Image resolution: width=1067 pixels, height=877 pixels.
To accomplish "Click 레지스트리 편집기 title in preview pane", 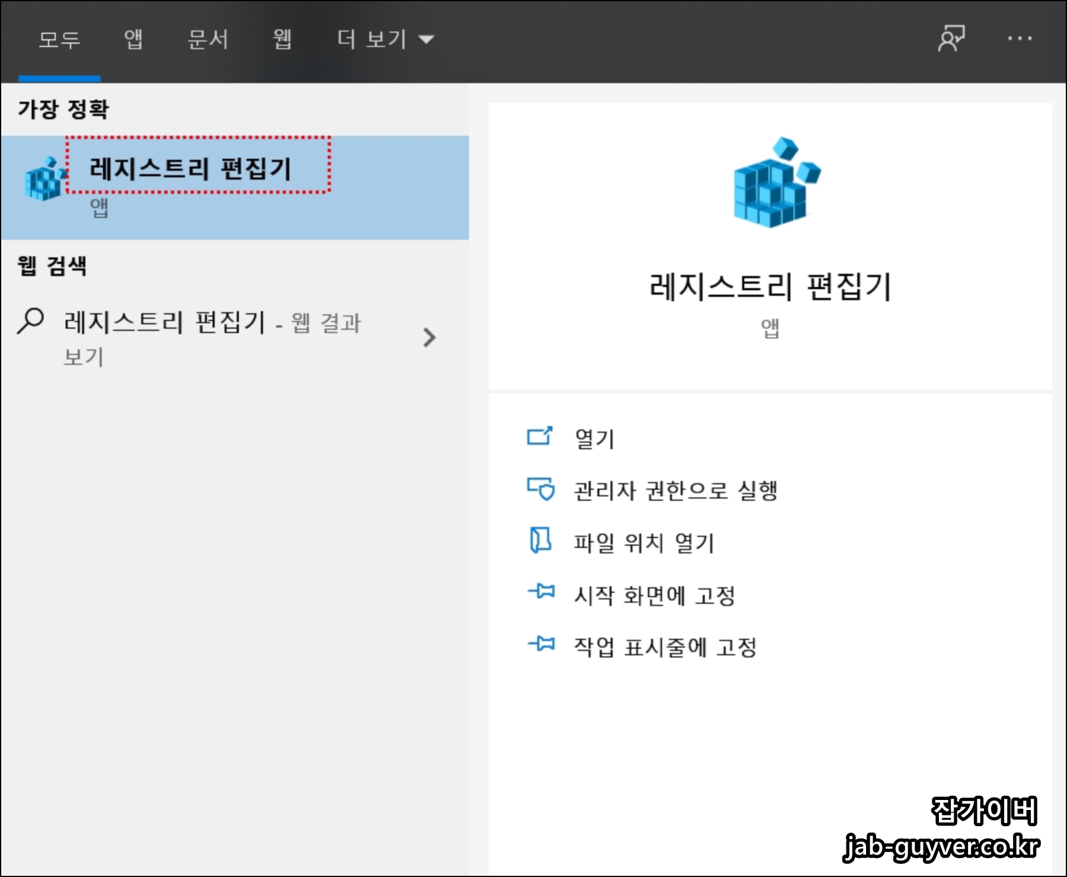I will 770,287.
